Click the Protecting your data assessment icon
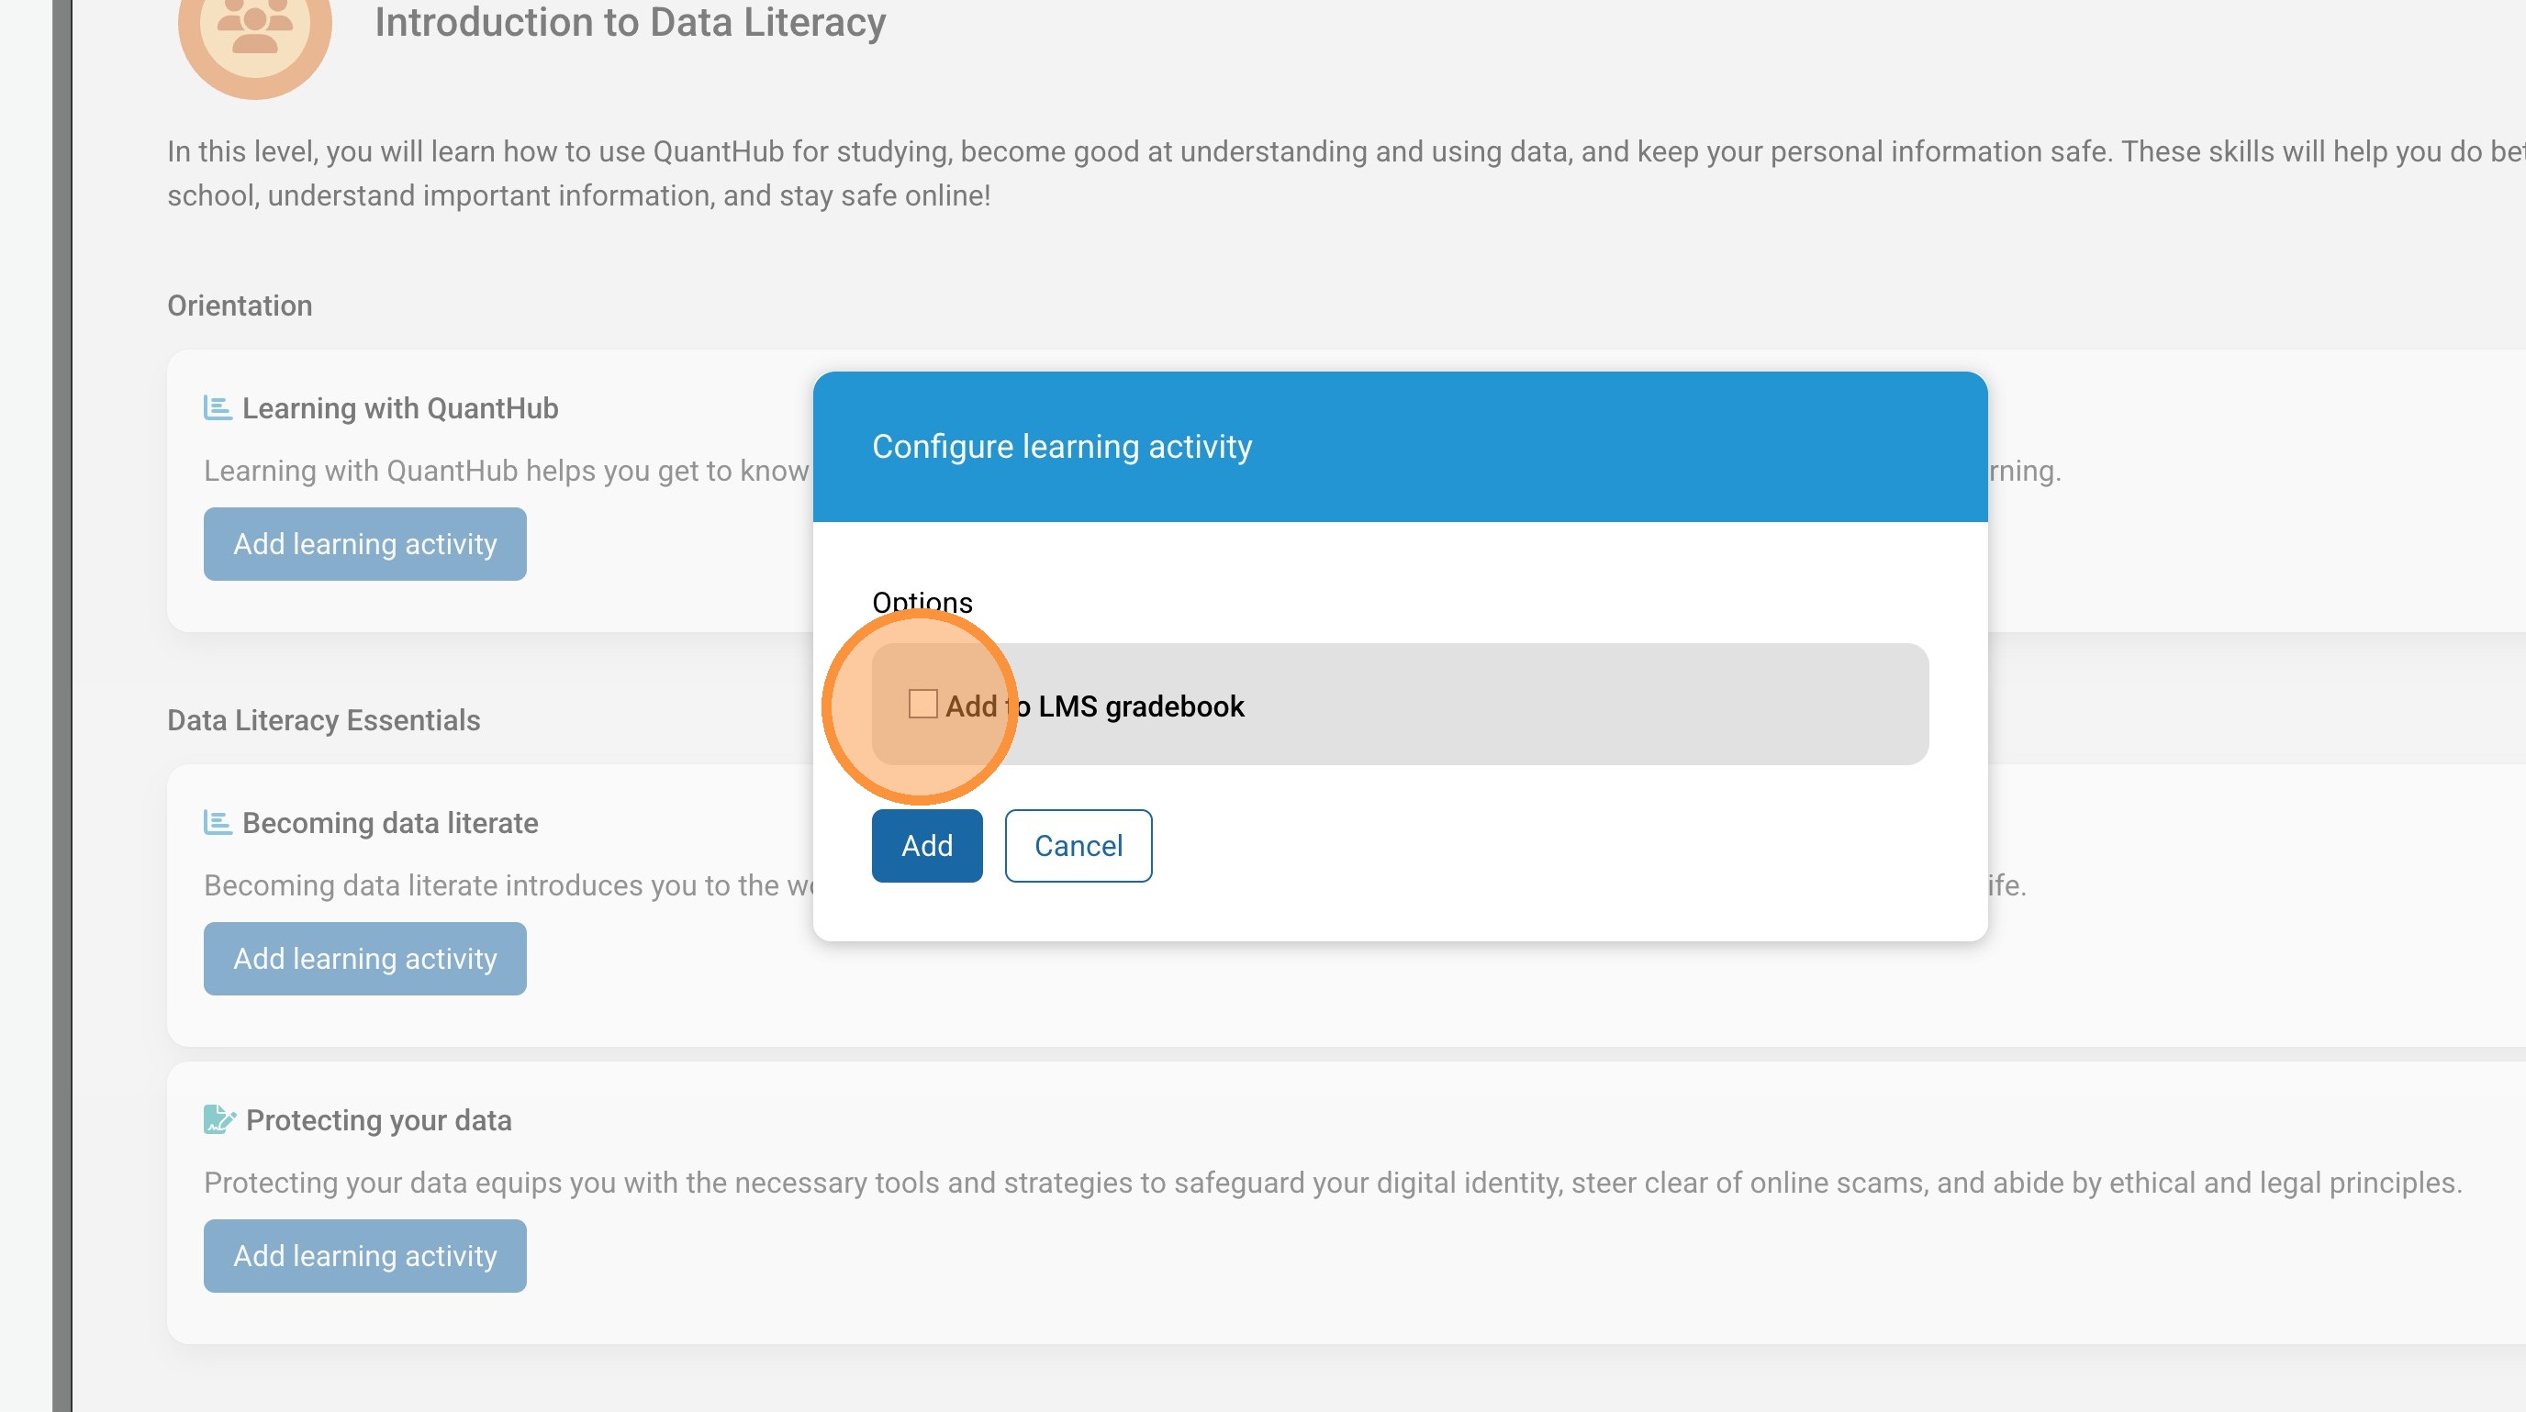Viewport: 2526px width, 1412px height. [218, 1119]
